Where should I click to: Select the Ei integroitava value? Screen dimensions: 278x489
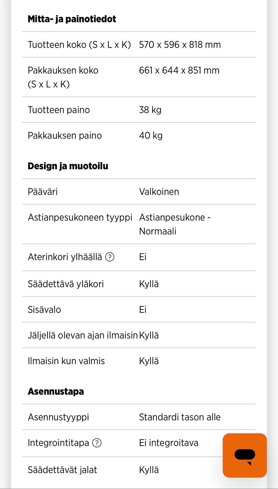(169, 443)
